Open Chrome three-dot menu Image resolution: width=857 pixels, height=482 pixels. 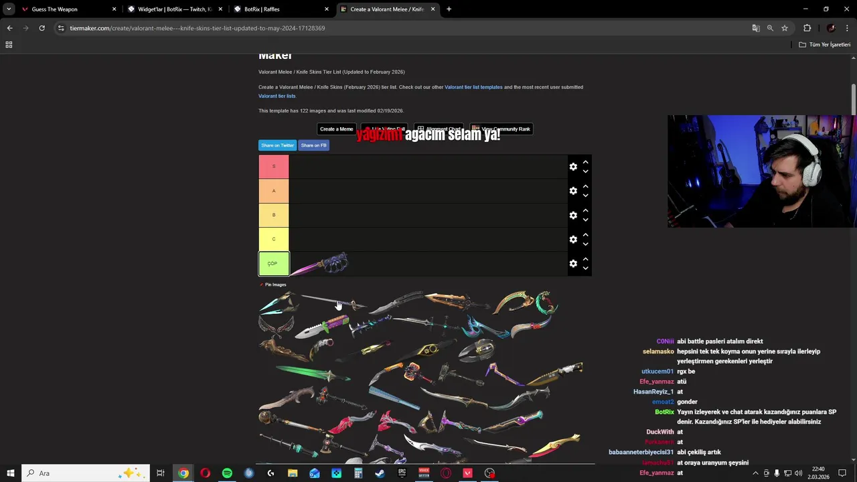(x=847, y=28)
